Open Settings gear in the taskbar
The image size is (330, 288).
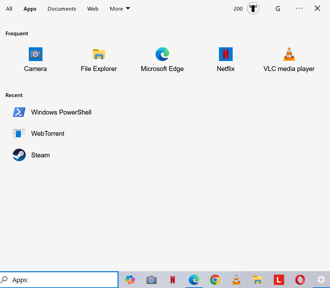coord(321,280)
